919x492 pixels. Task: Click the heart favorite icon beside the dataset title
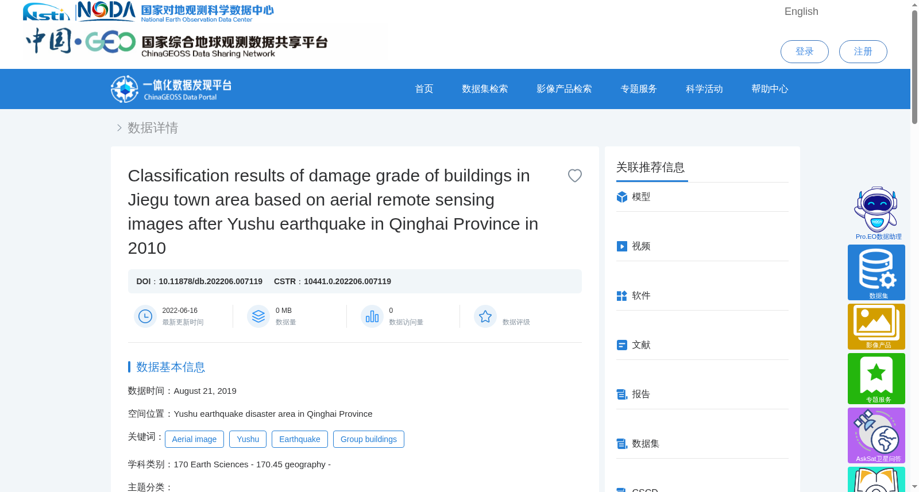pyautogui.click(x=575, y=176)
